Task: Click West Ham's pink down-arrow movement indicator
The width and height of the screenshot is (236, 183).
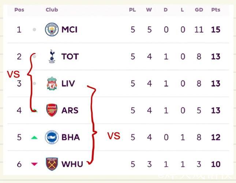Action: tap(34, 164)
